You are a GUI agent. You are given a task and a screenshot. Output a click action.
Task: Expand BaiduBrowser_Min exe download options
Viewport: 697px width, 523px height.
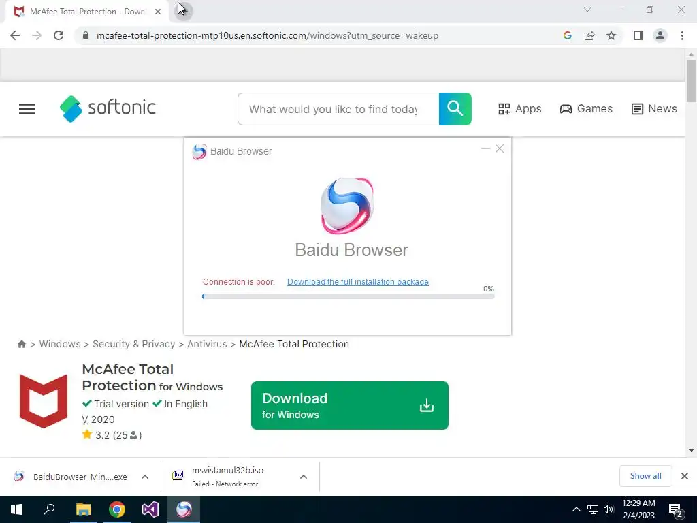(145, 477)
